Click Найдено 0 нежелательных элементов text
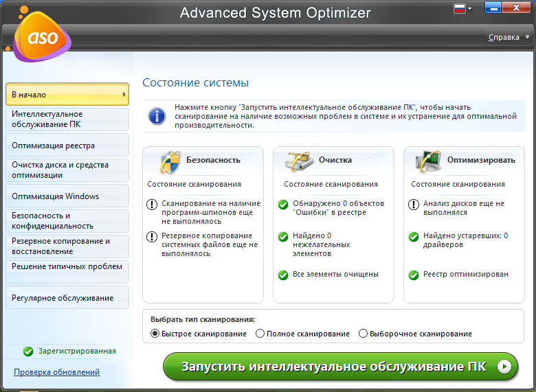The image size is (536, 392). [x=322, y=244]
